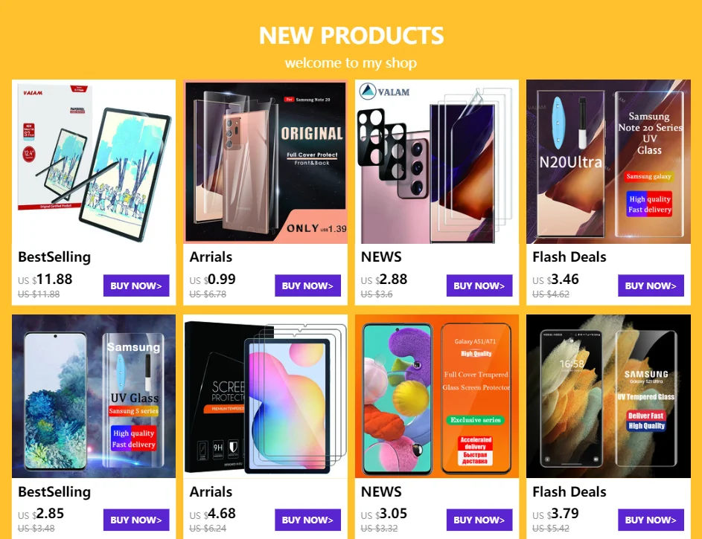Viewport: 702px width, 539px height.
Task: Click BUY NOW for the $2.88 NEWS item
Action: point(479,285)
